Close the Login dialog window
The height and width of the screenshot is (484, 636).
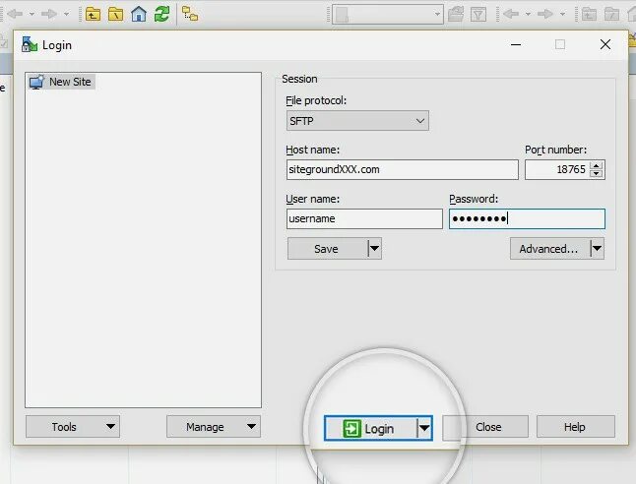click(x=605, y=44)
